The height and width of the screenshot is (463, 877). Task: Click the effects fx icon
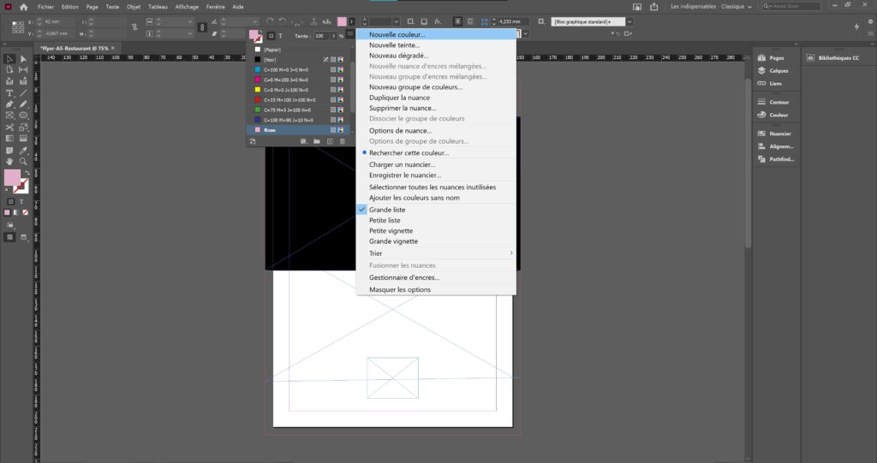coord(438,21)
